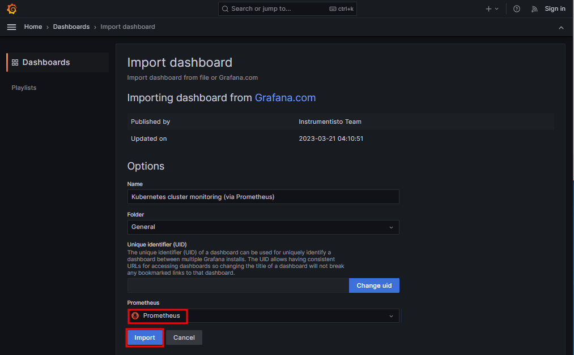Click the Cancel button
The image size is (574, 355).
[x=184, y=338]
